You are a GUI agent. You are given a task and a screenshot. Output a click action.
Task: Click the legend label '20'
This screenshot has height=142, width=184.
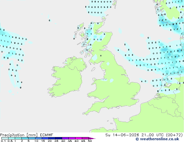pos(50,141)
